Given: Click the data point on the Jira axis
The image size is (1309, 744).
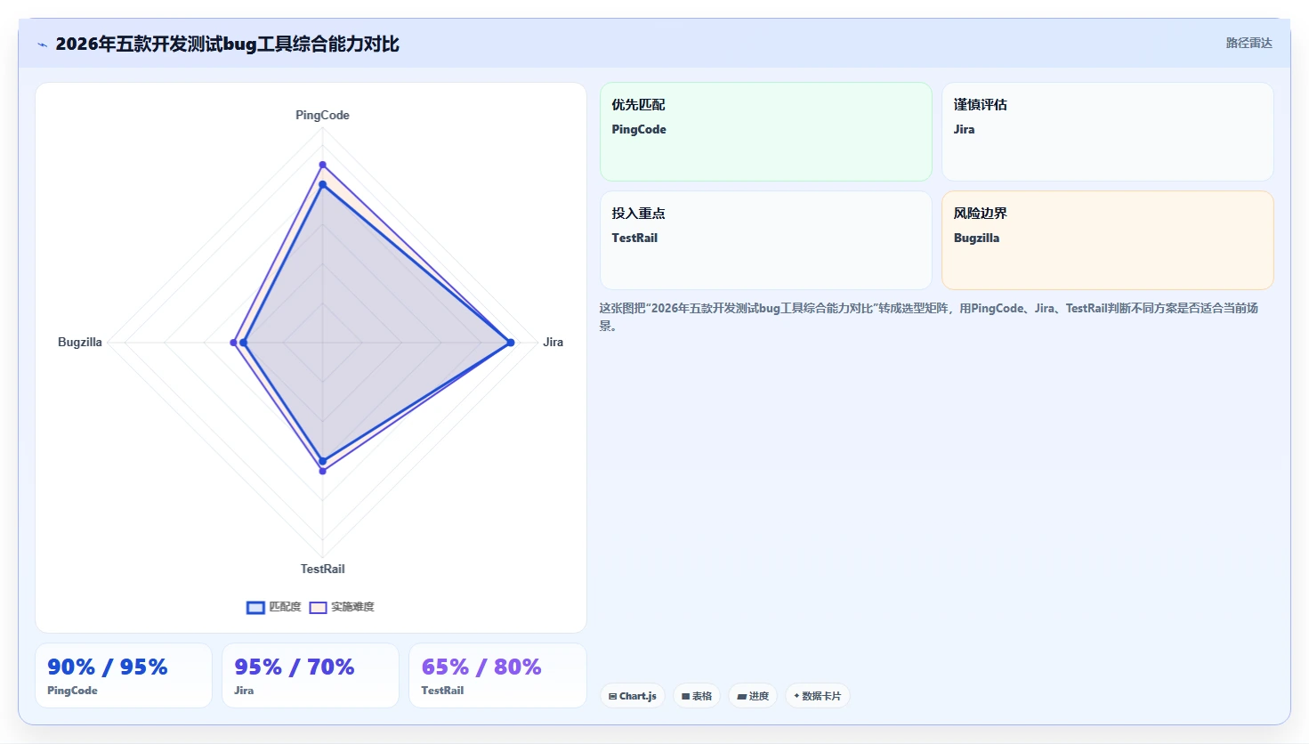Looking at the screenshot, I should (x=510, y=342).
